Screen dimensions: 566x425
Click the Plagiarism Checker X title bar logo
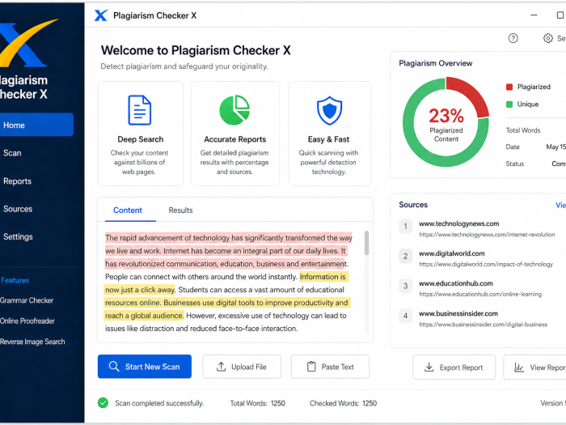pyautogui.click(x=101, y=15)
